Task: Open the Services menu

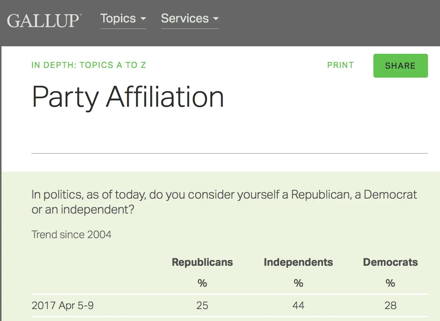Action: pyautogui.click(x=185, y=19)
